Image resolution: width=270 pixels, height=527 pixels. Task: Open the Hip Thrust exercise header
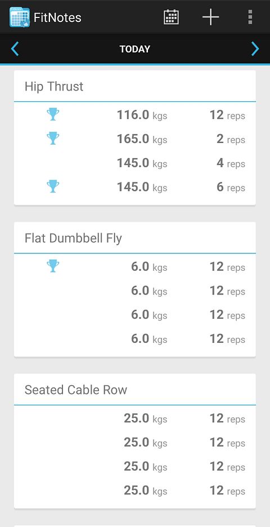[x=134, y=86]
